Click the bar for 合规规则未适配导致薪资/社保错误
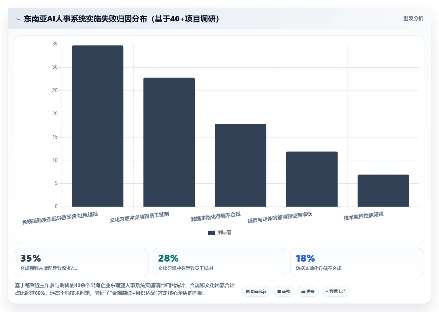The width and height of the screenshot is (439, 312). click(98, 126)
